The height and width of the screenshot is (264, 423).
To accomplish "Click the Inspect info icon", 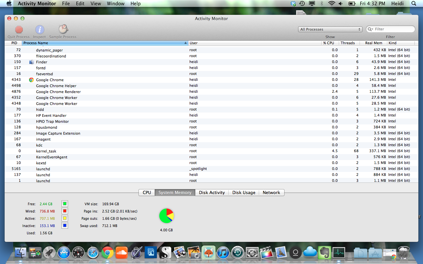I will (x=40, y=30).
